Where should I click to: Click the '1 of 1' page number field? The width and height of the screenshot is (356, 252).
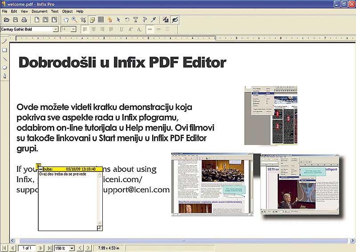point(27,248)
